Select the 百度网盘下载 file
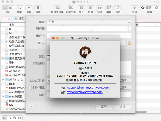 point(17,37)
